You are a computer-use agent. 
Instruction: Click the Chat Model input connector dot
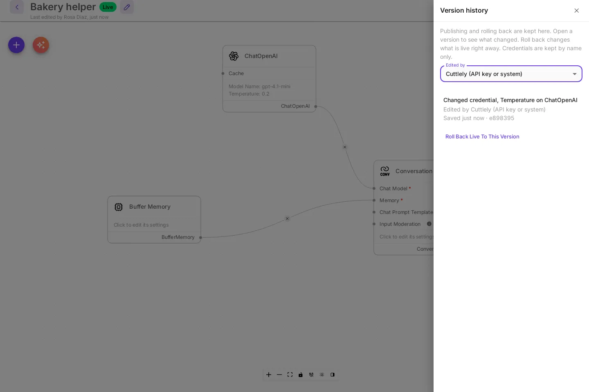click(x=374, y=188)
